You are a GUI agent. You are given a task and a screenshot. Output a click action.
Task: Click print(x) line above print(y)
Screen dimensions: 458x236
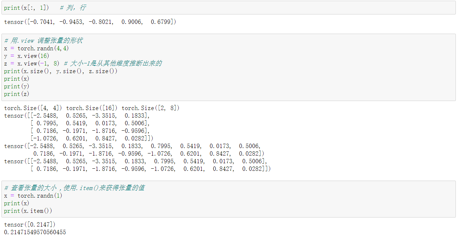17,79
